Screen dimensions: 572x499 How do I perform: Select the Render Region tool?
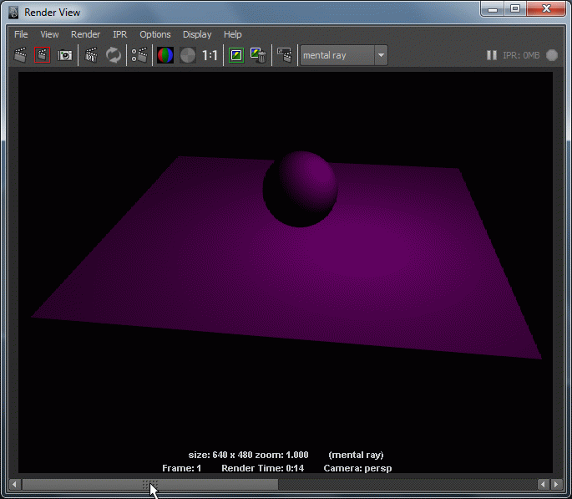[x=42, y=56]
